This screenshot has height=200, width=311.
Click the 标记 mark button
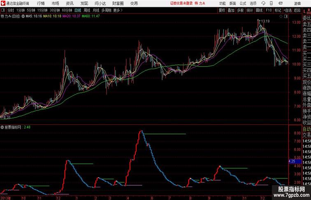(278, 10)
